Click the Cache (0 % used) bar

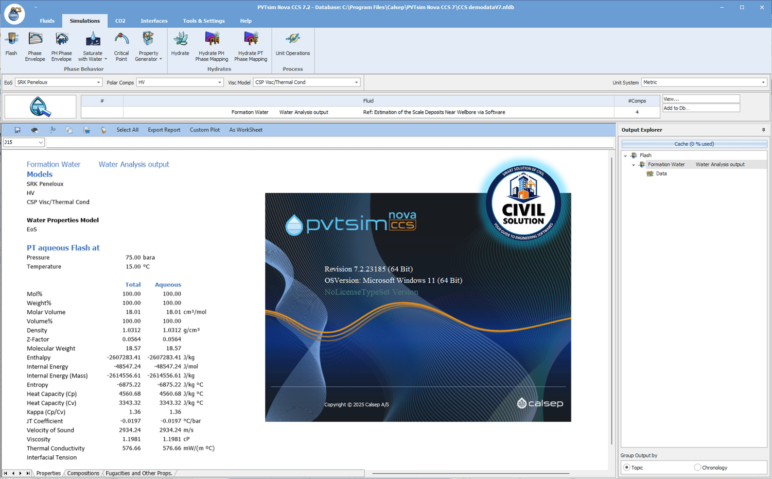694,144
